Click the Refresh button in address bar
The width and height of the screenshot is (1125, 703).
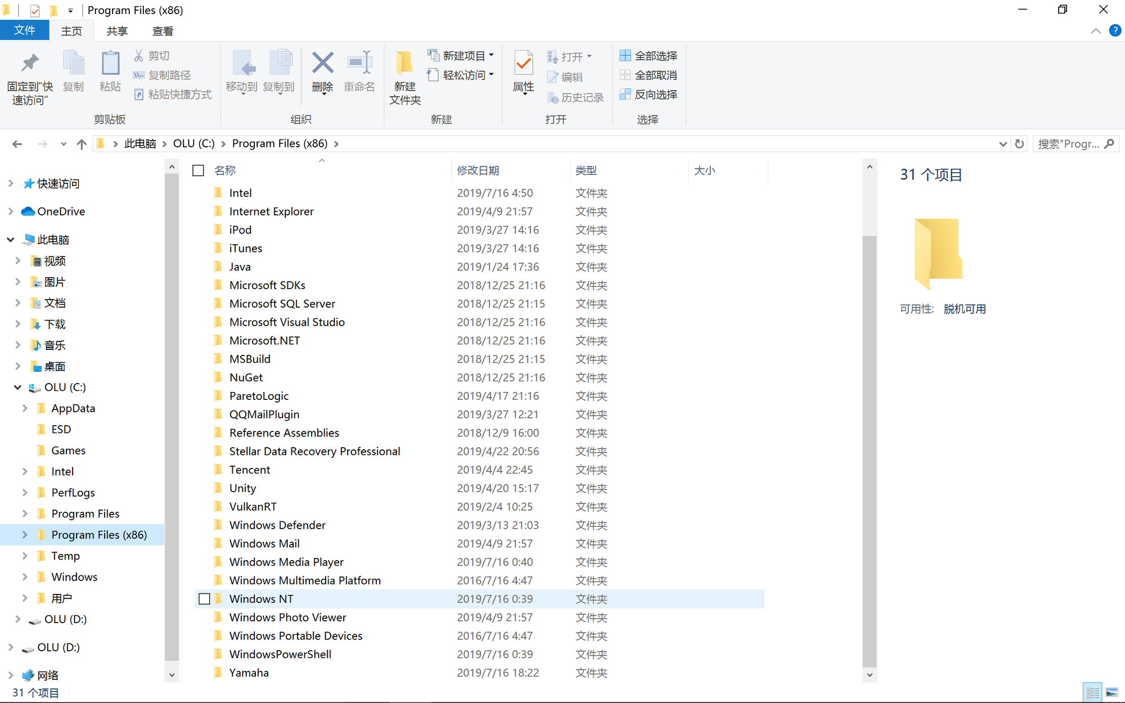(1019, 144)
